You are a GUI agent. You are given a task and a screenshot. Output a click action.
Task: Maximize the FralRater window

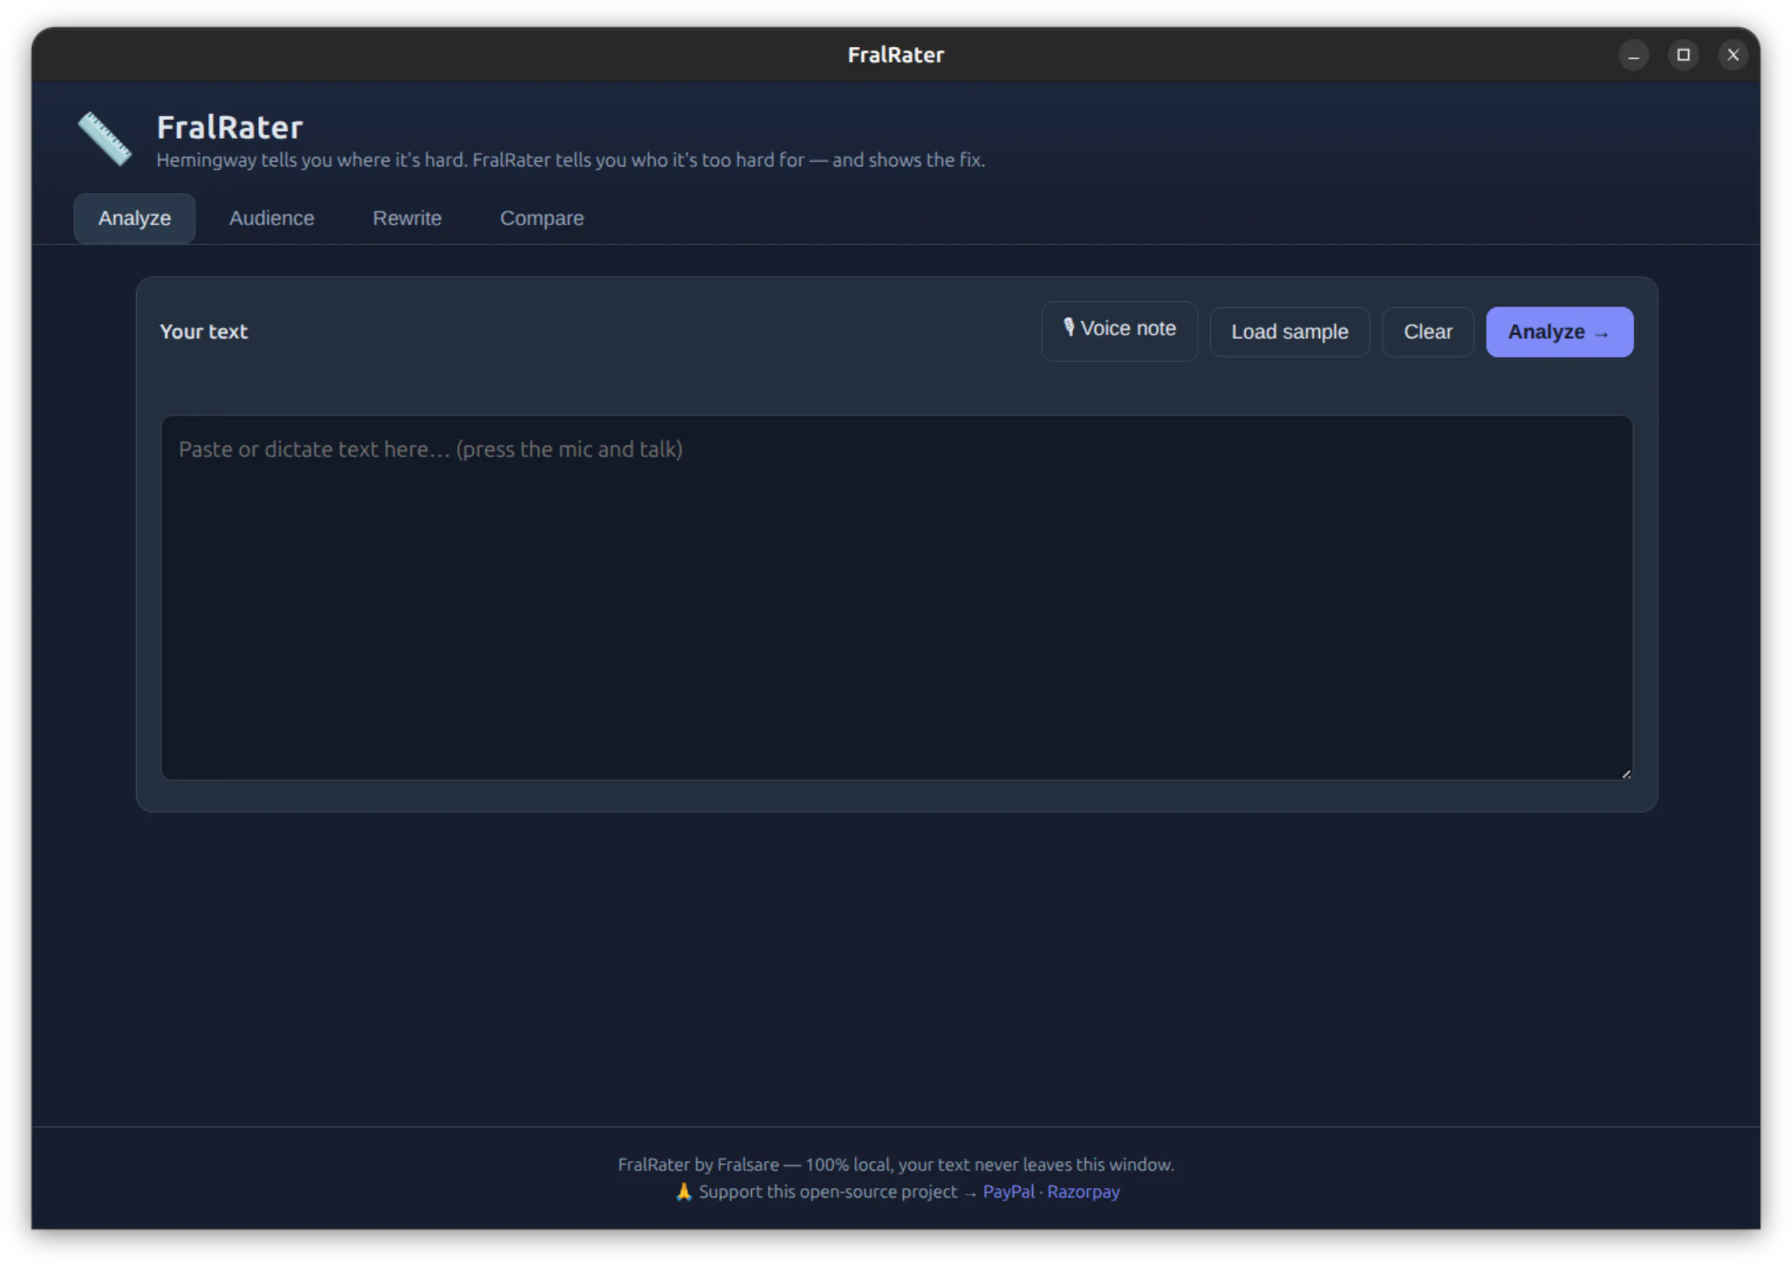click(x=1682, y=56)
